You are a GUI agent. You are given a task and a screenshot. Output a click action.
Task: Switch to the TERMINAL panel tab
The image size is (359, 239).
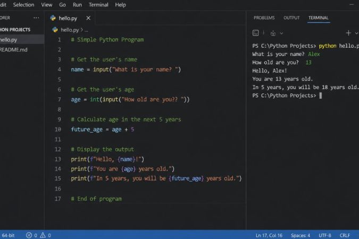click(318, 18)
